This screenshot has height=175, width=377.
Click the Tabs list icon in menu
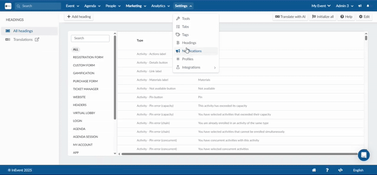pyautogui.click(x=178, y=27)
